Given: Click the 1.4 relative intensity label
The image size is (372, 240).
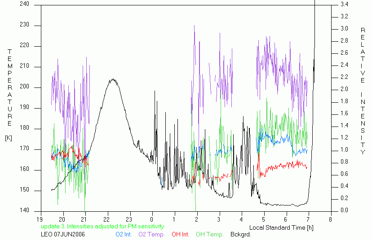Looking at the screenshot, I should click(x=344, y=125).
